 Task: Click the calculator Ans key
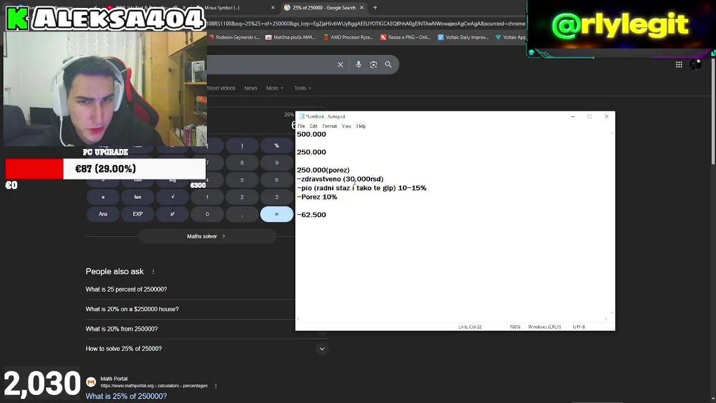pos(103,214)
